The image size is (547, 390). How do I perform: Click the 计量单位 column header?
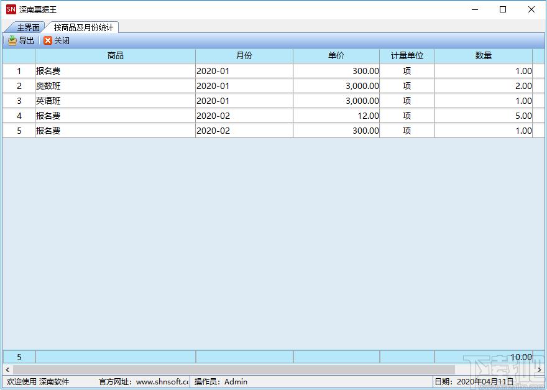[407, 56]
